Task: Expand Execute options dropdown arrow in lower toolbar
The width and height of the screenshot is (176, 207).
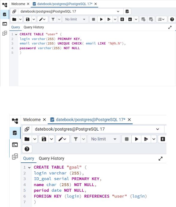Action: coord(154,139)
